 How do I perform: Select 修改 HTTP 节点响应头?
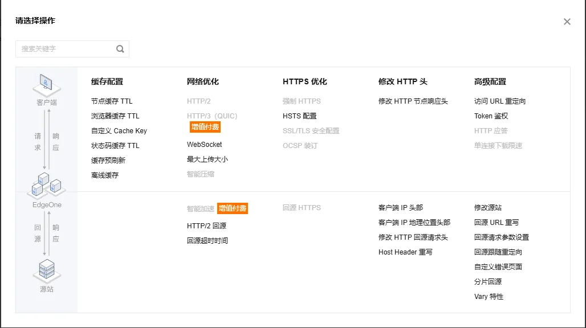tap(413, 101)
